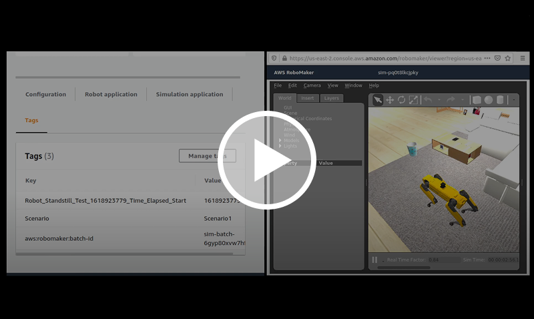Viewport: 534px width, 319px height.
Task: Click the yellow Spot robot in the scene
Action: pyautogui.click(x=447, y=199)
